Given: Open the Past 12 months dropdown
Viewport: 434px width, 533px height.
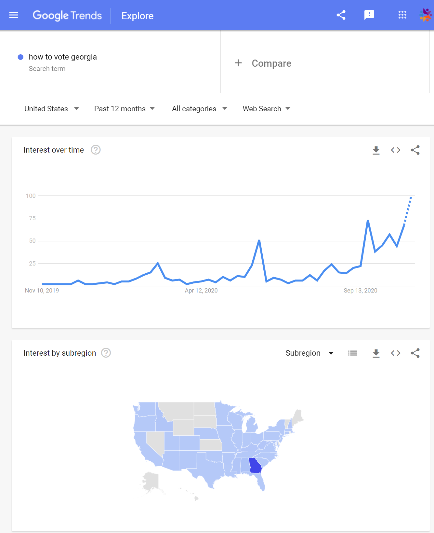Looking at the screenshot, I should [x=125, y=109].
